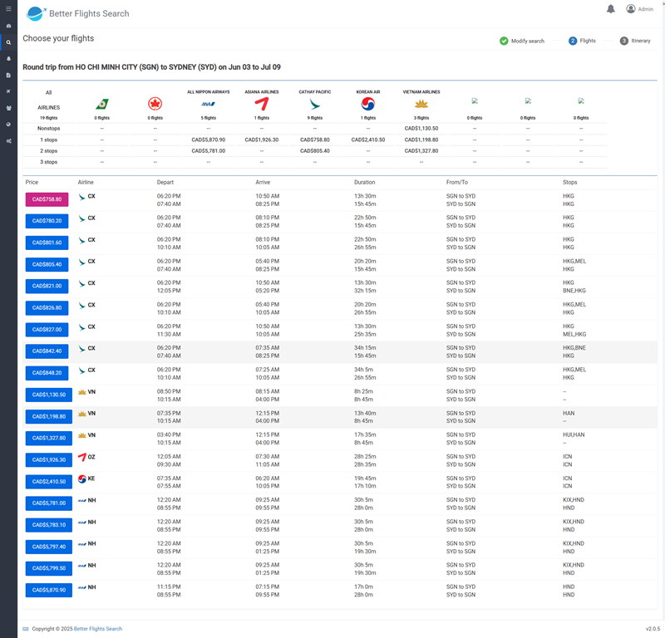Viewport: 665px width, 638px height.
Task: Choose the CAD$1,130.50 Vietnam Airlines fare
Action: pyautogui.click(x=47, y=395)
